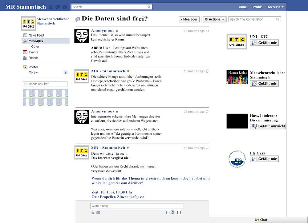This screenshot has width=308, height=223.
Task: Click Gefällt mir nicht for Hass, Intoleranz
Action: pos(268,126)
